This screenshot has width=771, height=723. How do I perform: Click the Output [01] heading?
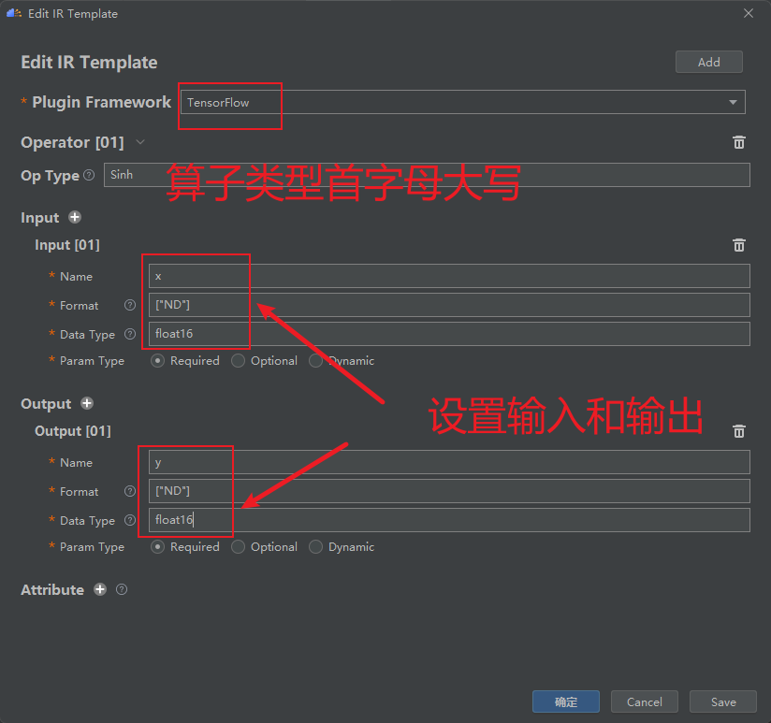(73, 431)
